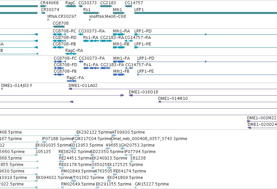This screenshot has width=277, height=189.
Task: Select the EK041809.5prime EST
Action: coord(109,181)
